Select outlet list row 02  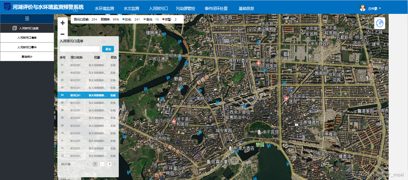tap(88, 72)
